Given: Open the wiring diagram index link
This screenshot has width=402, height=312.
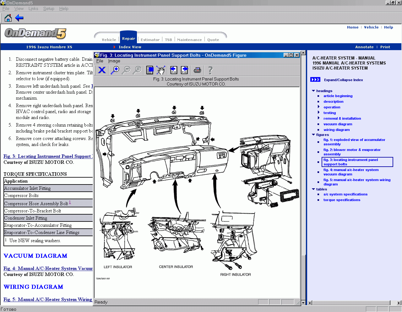Looking at the screenshot, I should [337, 130].
